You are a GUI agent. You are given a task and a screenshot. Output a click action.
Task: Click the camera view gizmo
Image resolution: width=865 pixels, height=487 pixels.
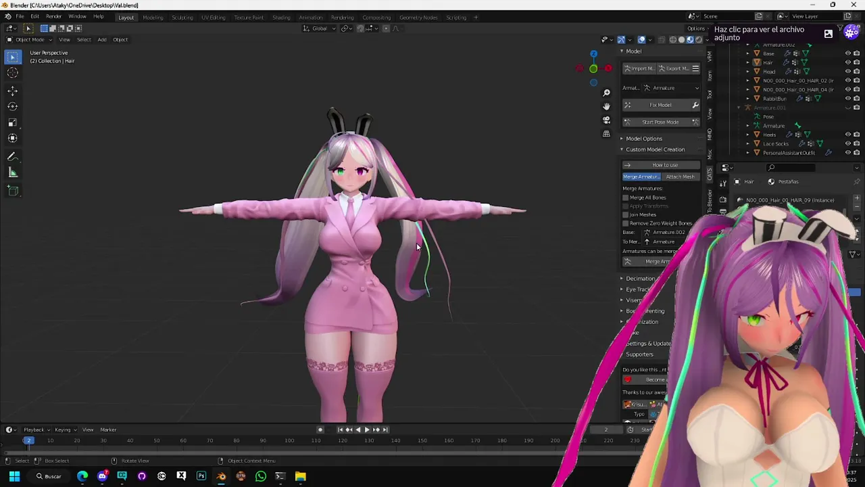[606, 120]
